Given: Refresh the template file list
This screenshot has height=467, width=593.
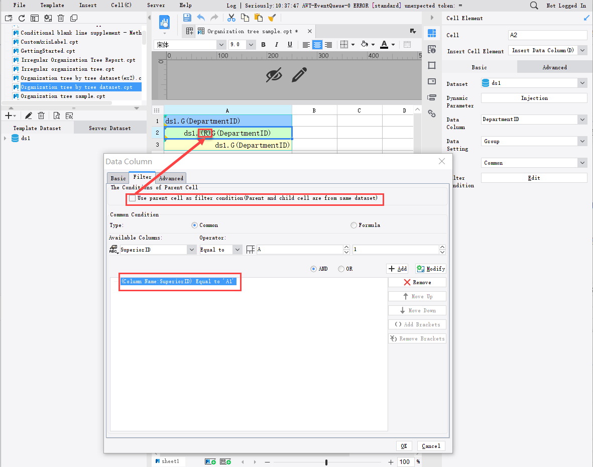Looking at the screenshot, I should point(21,18).
